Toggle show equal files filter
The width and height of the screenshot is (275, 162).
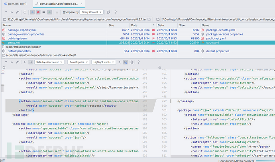click(x=44, y=12)
